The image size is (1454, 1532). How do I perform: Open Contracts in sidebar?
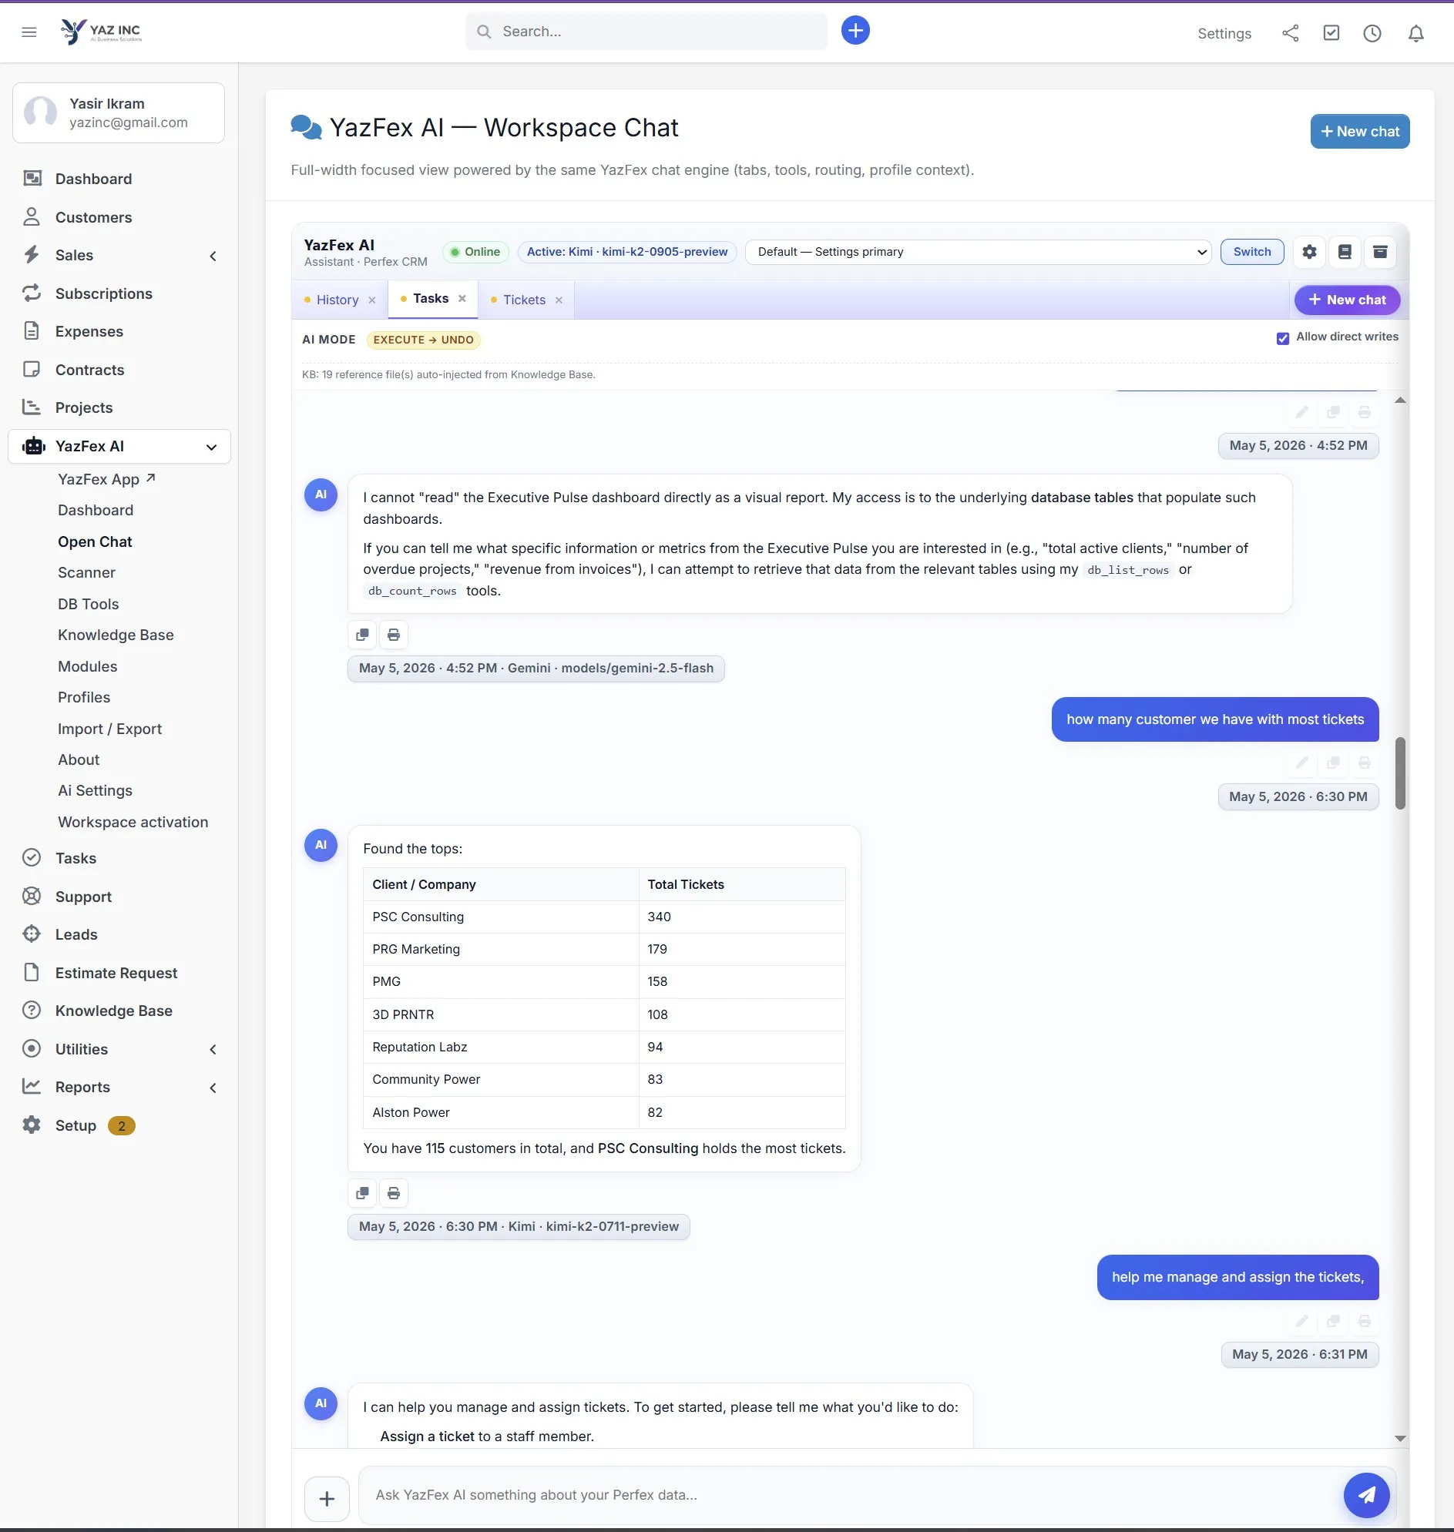pos(90,370)
